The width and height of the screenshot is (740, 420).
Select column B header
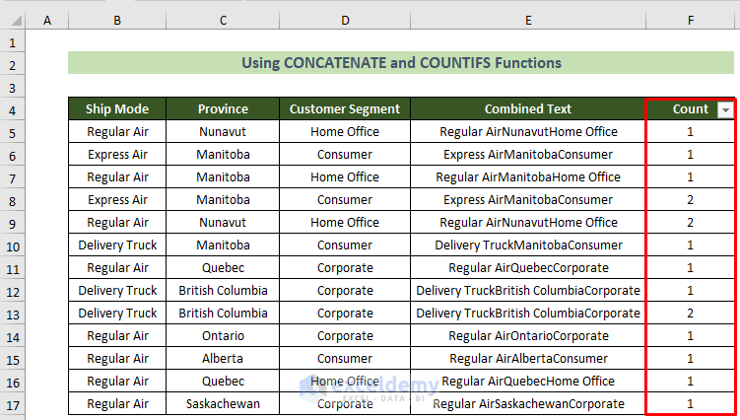tap(117, 21)
